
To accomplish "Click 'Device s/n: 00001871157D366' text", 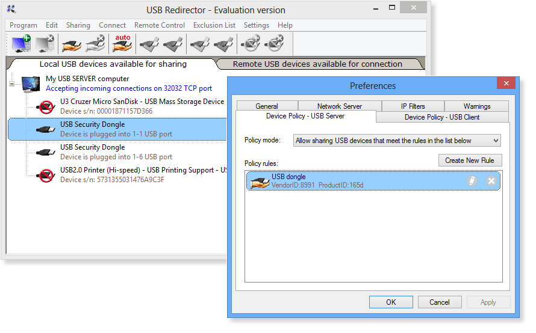I will click(x=107, y=111).
